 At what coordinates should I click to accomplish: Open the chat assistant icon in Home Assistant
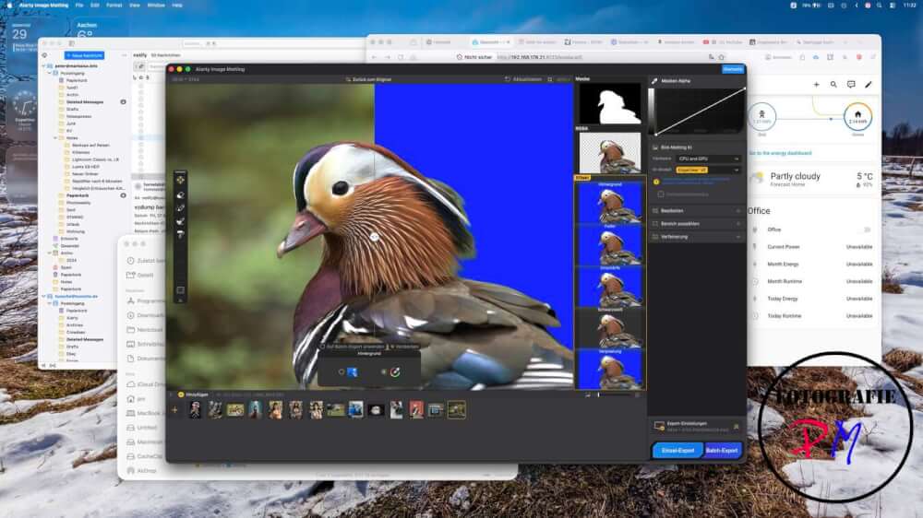coord(851,85)
